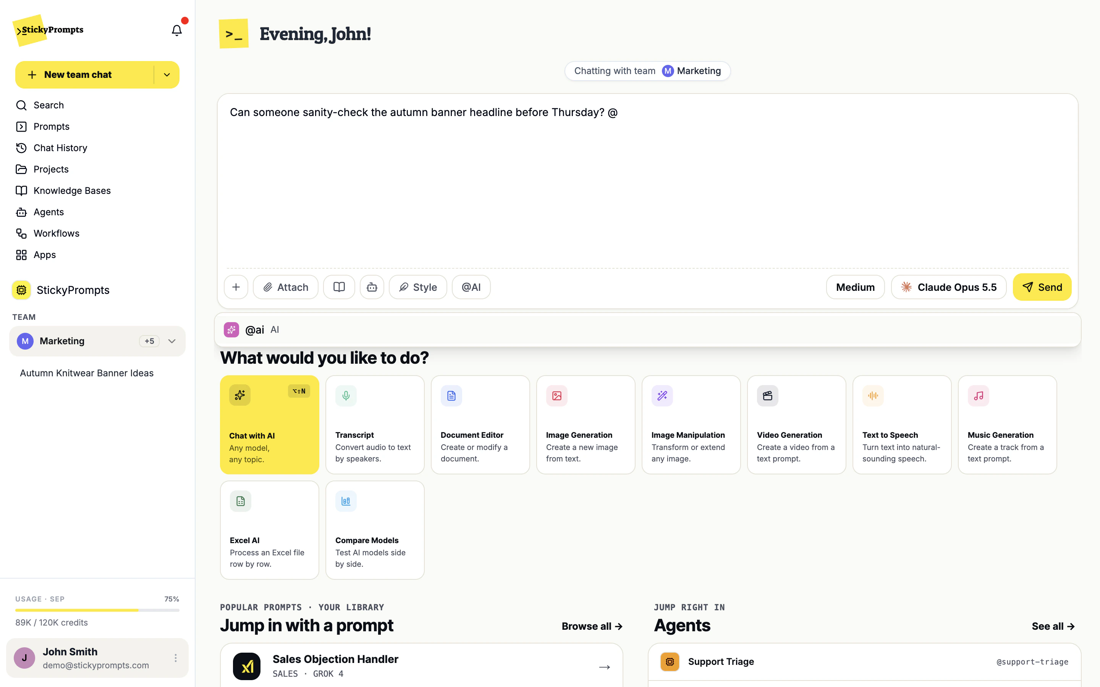The image size is (1100, 687).
Task: Click the yellow terminal prompt icon by greeting
Action: [x=234, y=34]
